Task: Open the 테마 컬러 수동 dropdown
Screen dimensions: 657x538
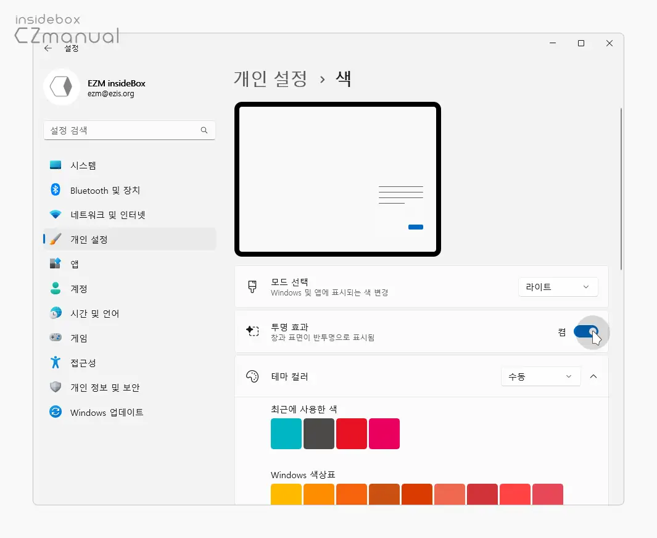Action: (x=540, y=376)
